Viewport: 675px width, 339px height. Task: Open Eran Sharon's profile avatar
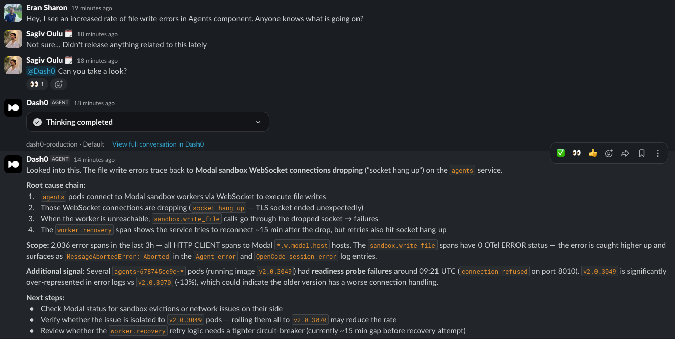(13, 13)
